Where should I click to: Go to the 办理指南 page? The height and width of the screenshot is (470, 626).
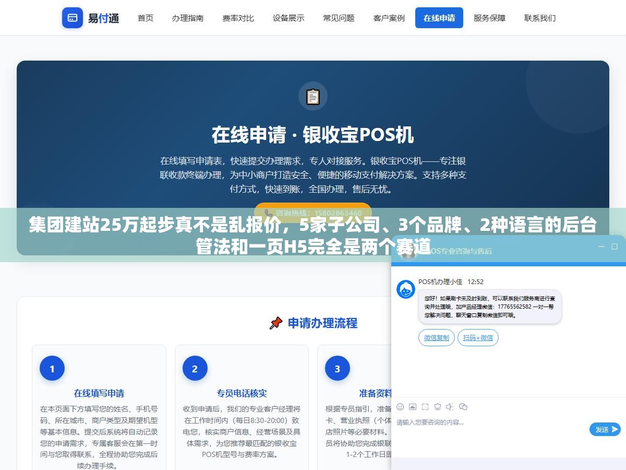coord(188,18)
